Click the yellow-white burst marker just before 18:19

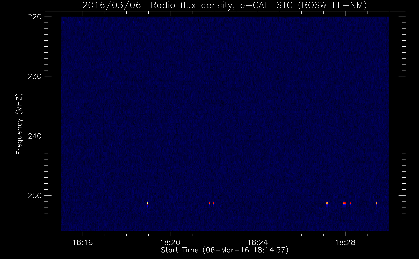(147, 204)
